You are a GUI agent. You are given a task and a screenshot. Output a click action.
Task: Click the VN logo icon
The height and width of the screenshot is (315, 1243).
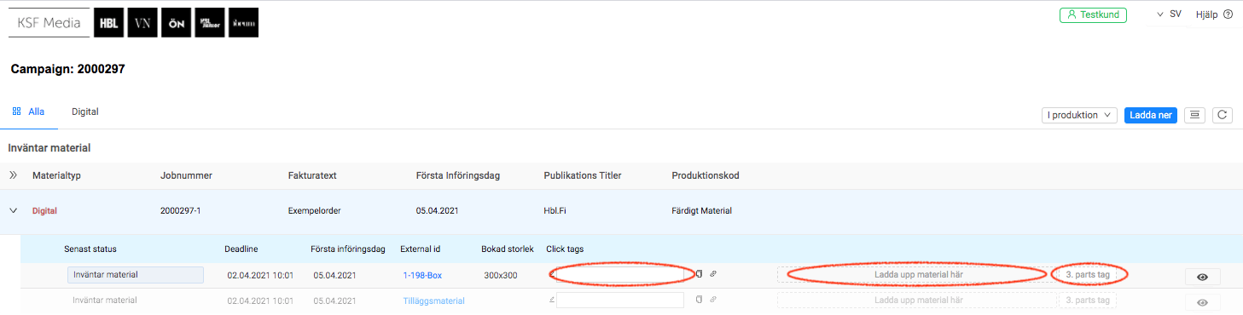coord(142,24)
